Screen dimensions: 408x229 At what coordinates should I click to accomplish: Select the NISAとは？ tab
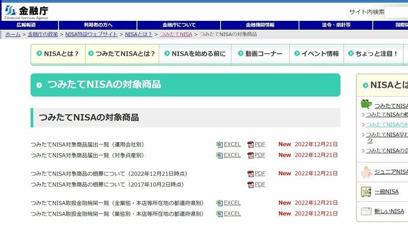click(58, 54)
